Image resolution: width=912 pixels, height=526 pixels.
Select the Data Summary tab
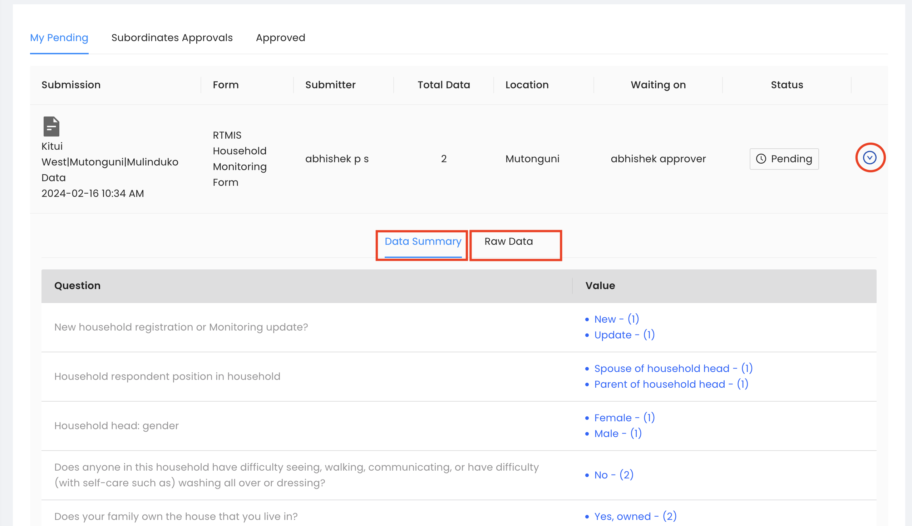pos(423,241)
